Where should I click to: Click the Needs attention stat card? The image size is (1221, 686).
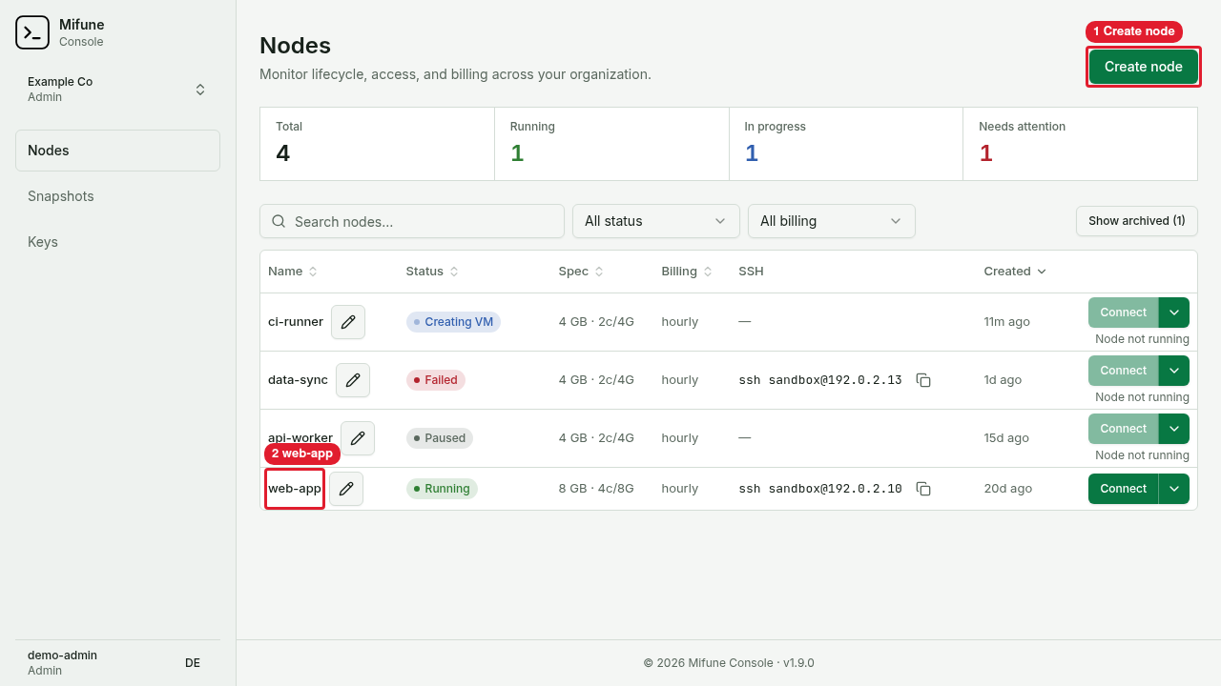pyautogui.click(x=1080, y=144)
